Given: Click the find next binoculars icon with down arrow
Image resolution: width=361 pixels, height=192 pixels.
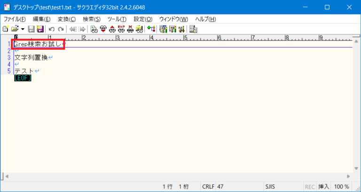Looking at the screenshot, I should [x=103, y=29].
